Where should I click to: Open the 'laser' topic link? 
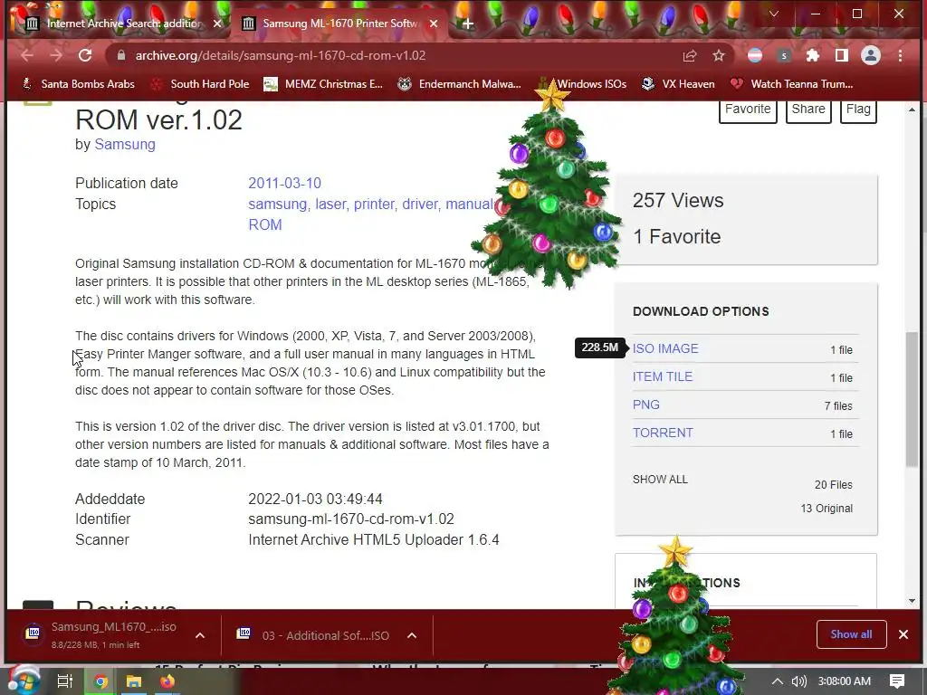(330, 204)
